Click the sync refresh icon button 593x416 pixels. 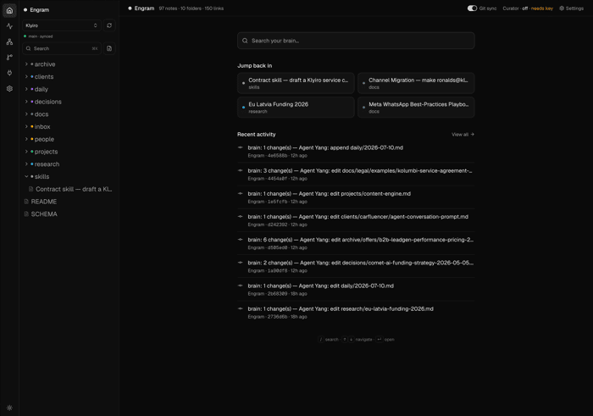point(109,25)
